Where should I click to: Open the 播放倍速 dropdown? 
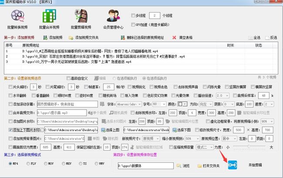[222, 96]
